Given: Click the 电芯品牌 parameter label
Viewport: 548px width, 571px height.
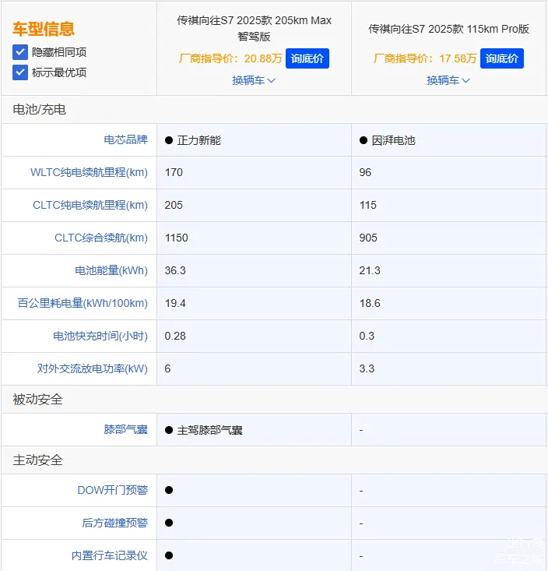Looking at the screenshot, I should (x=125, y=140).
